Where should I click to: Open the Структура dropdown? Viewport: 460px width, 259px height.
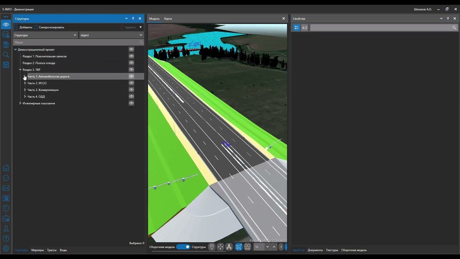point(45,35)
